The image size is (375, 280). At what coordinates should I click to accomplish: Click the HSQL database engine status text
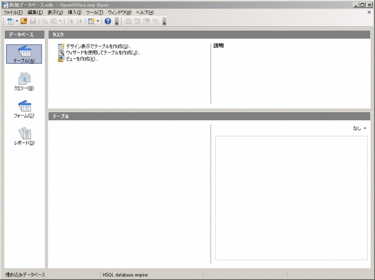click(125, 275)
